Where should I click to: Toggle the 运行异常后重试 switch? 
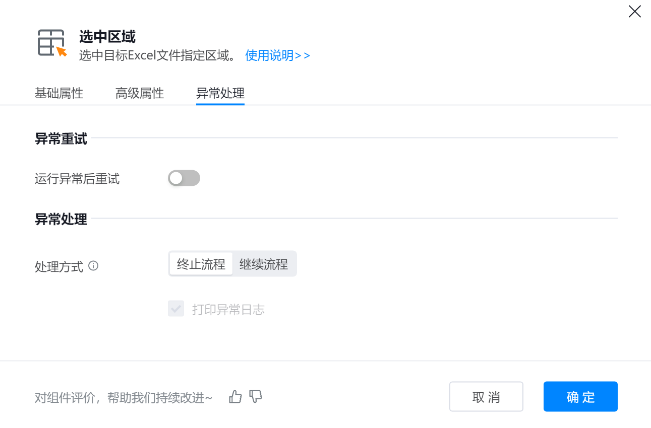click(184, 178)
